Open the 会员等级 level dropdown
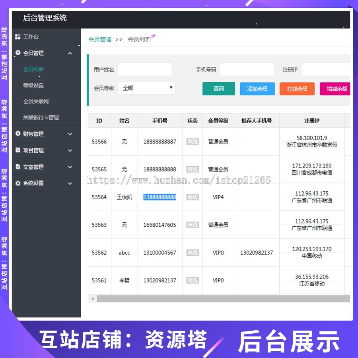This screenshot has height=358, width=358. click(146, 88)
